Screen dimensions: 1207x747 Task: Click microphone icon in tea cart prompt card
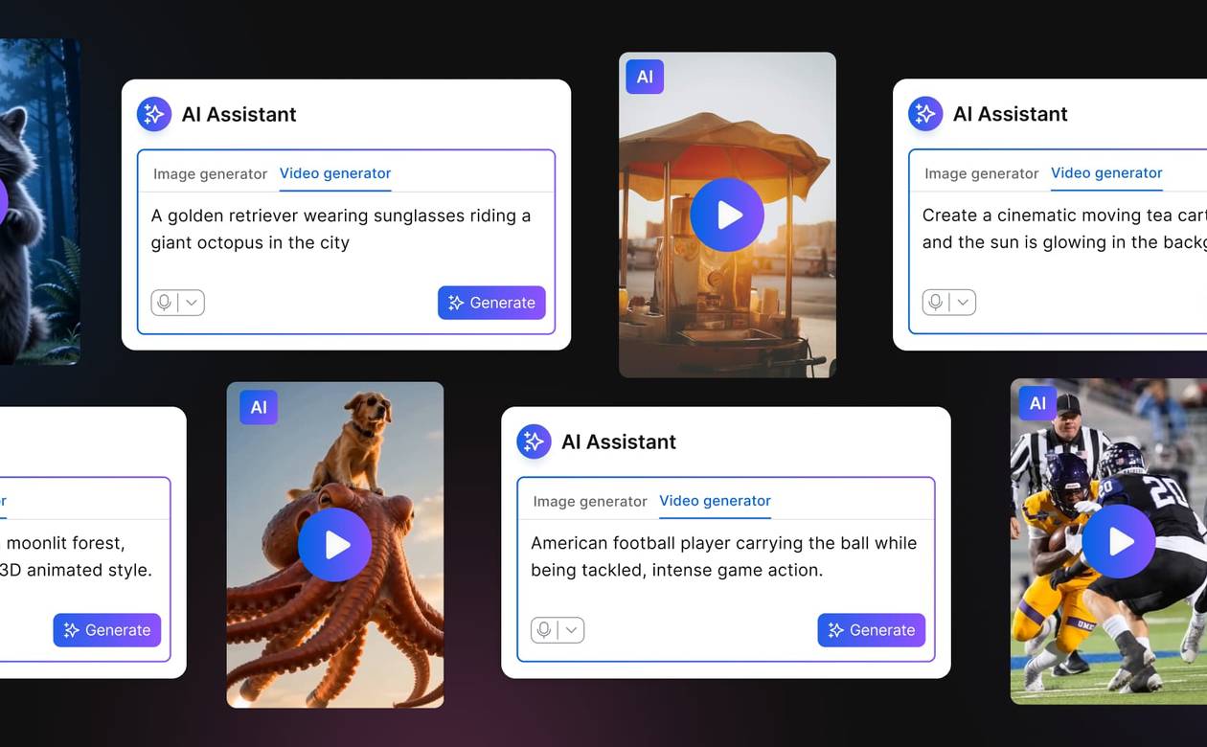[x=936, y=303]
